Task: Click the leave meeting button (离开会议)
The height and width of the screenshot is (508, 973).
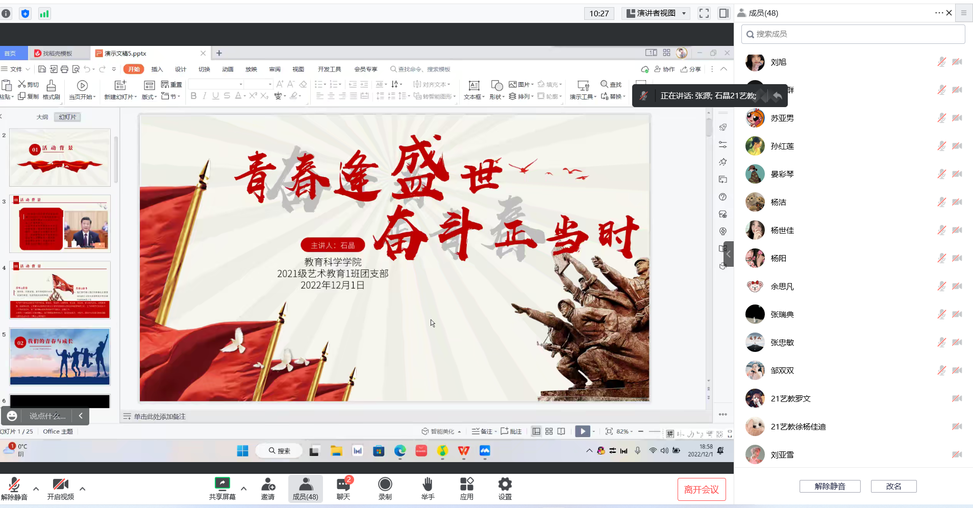Action: tap(701, 490)
